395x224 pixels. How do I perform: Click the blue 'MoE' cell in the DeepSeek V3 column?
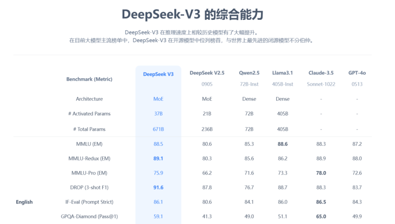coord(158,99)
